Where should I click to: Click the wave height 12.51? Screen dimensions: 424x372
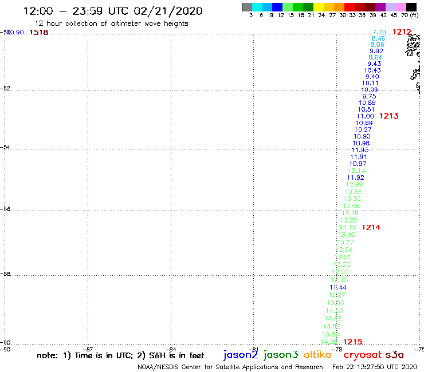click(343, 257)
